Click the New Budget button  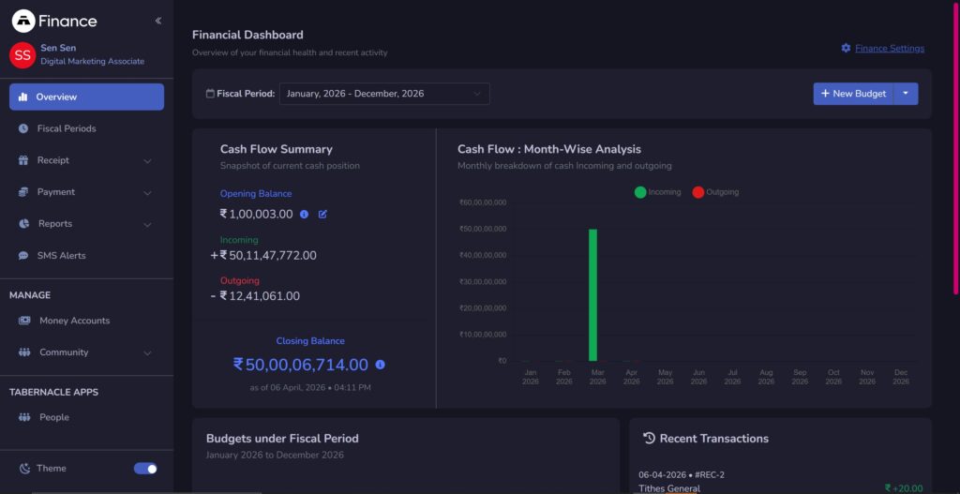[x=852, y=94]
